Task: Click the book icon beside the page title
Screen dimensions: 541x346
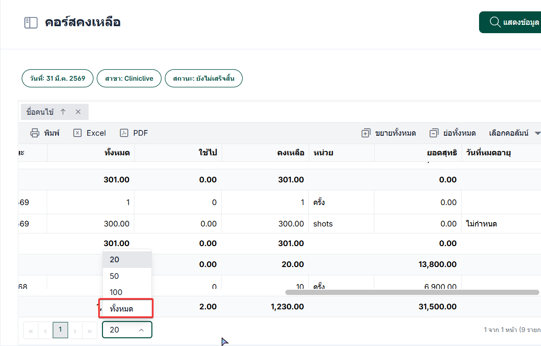Action: click(x=31, y=23)
